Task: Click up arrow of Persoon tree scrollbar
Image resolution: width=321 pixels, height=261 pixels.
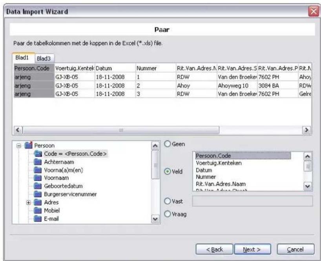Action: point(155,146)
